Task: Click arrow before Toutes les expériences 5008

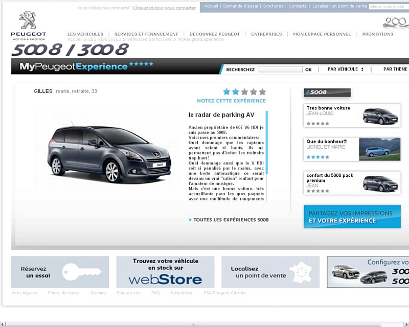Action: [190, 220]
